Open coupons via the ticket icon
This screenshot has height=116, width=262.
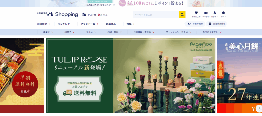tap(206, 13)
